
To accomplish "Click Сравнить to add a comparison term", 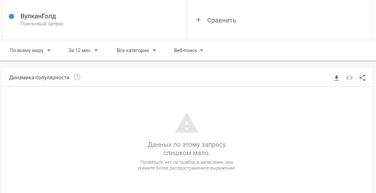I will coord(222,20).
